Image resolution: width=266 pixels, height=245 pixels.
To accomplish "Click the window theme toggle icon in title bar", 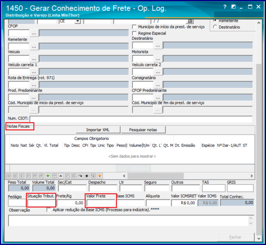I will point(234,7).
